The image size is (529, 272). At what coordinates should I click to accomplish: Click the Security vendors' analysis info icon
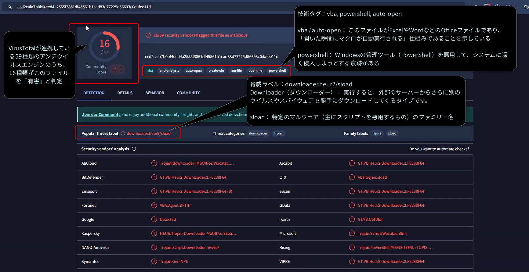point(134,149)
